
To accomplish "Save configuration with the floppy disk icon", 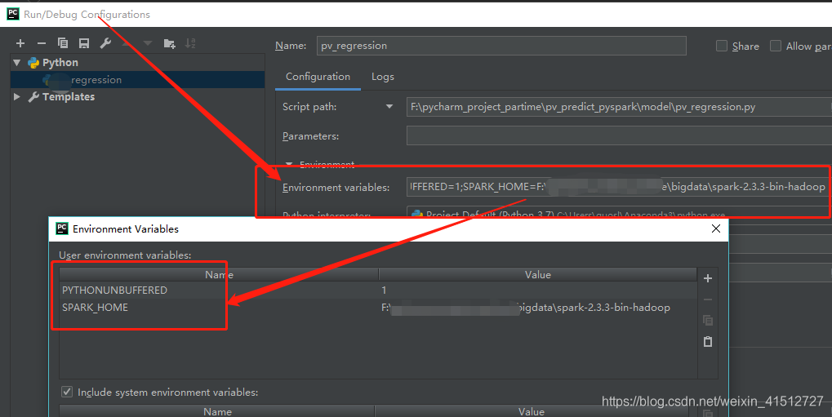I will point(84,43).
